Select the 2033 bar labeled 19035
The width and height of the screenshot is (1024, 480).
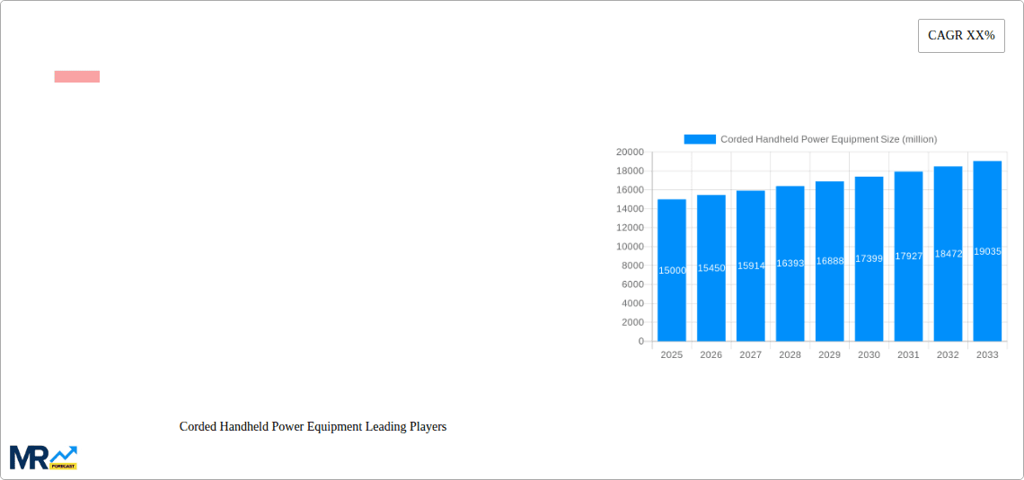coord(987,251)
